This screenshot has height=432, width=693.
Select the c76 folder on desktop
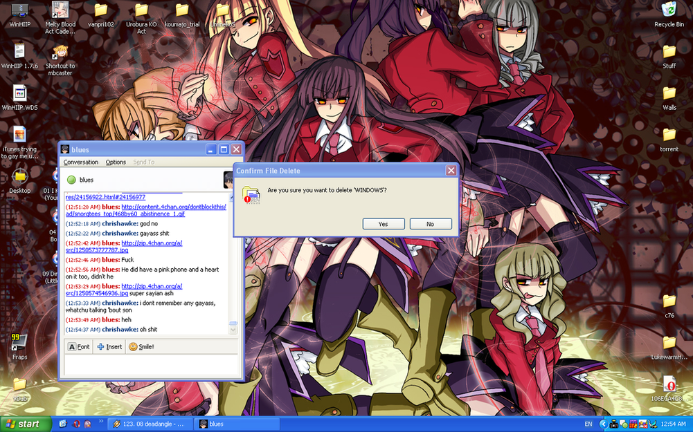[669, 306]
